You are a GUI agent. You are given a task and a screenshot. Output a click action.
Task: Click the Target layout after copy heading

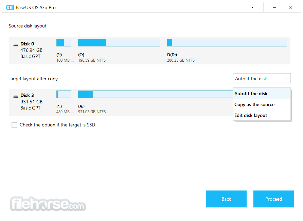coord(33,79)
